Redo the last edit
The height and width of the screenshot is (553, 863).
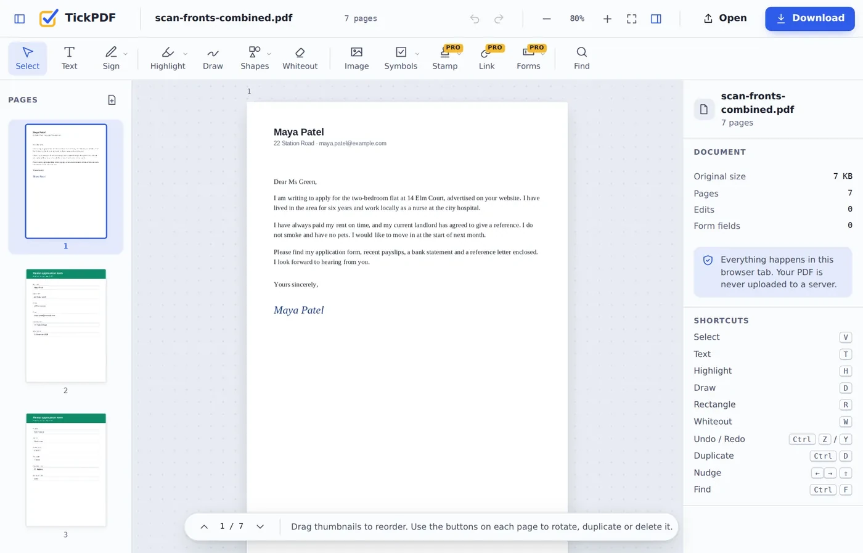coord(499,18)
